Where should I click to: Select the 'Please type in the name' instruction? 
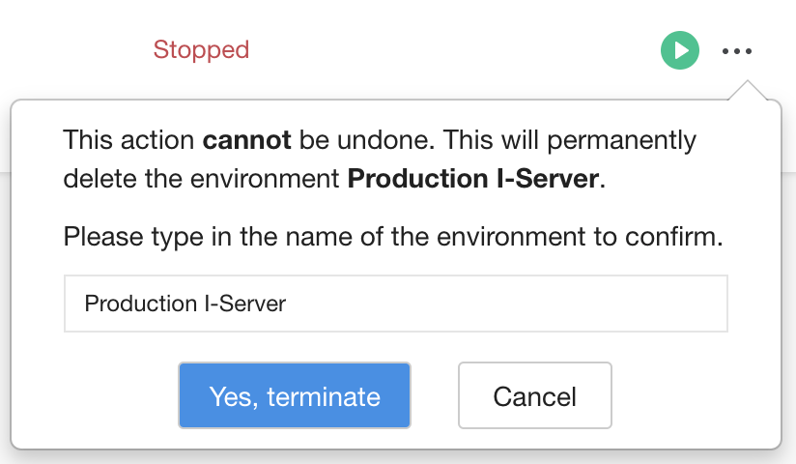pos(393,237)
